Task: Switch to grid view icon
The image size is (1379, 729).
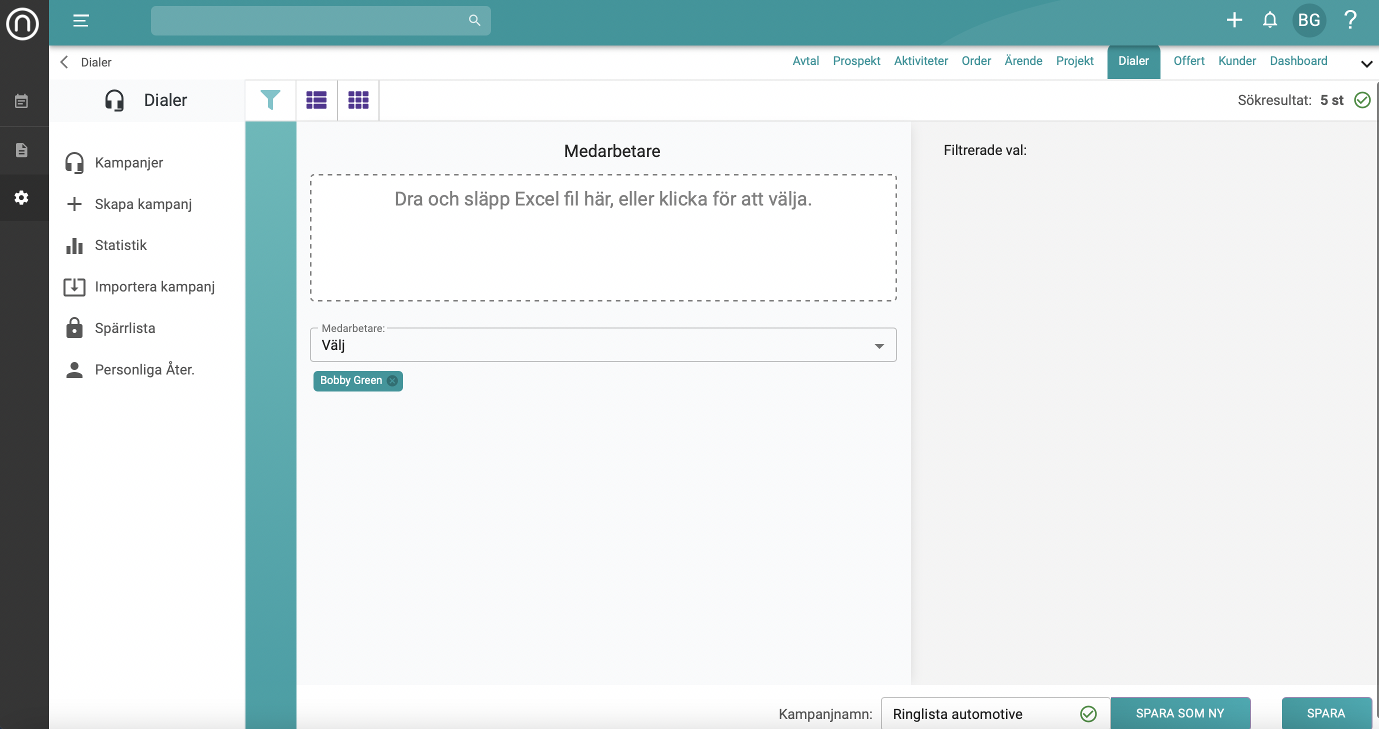Action: point(358,100)
